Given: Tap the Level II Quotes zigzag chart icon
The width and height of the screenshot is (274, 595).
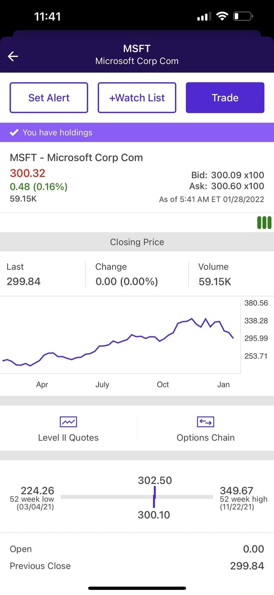Looking at the screenshot, I should click(x=68, y=421).
